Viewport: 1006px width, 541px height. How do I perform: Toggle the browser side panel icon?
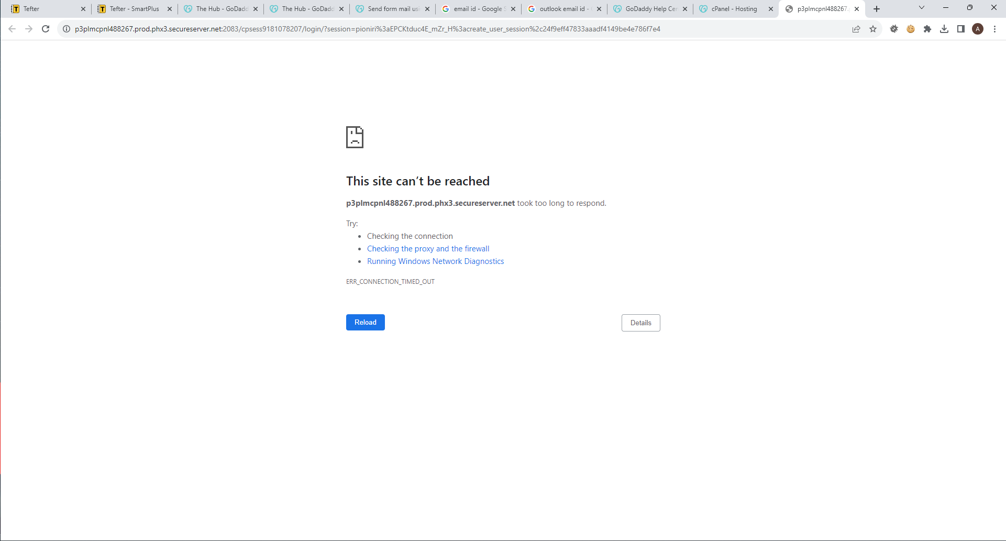961,29
